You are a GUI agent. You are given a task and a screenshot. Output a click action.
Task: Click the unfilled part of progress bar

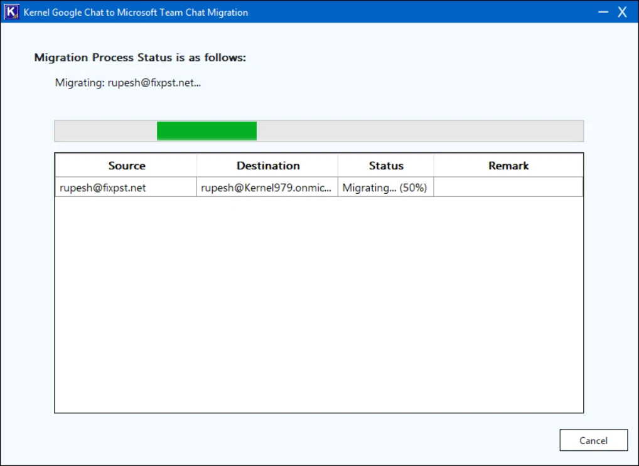[x=420, y=130]
